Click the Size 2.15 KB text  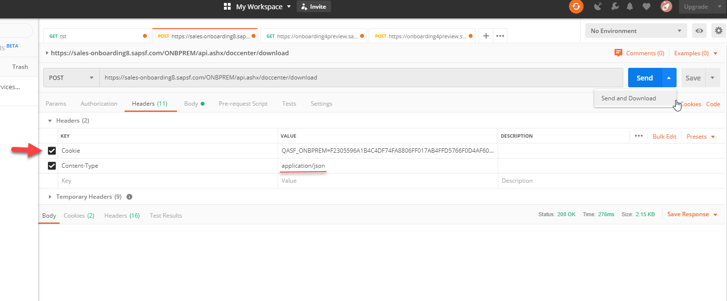tap(638, 214)
